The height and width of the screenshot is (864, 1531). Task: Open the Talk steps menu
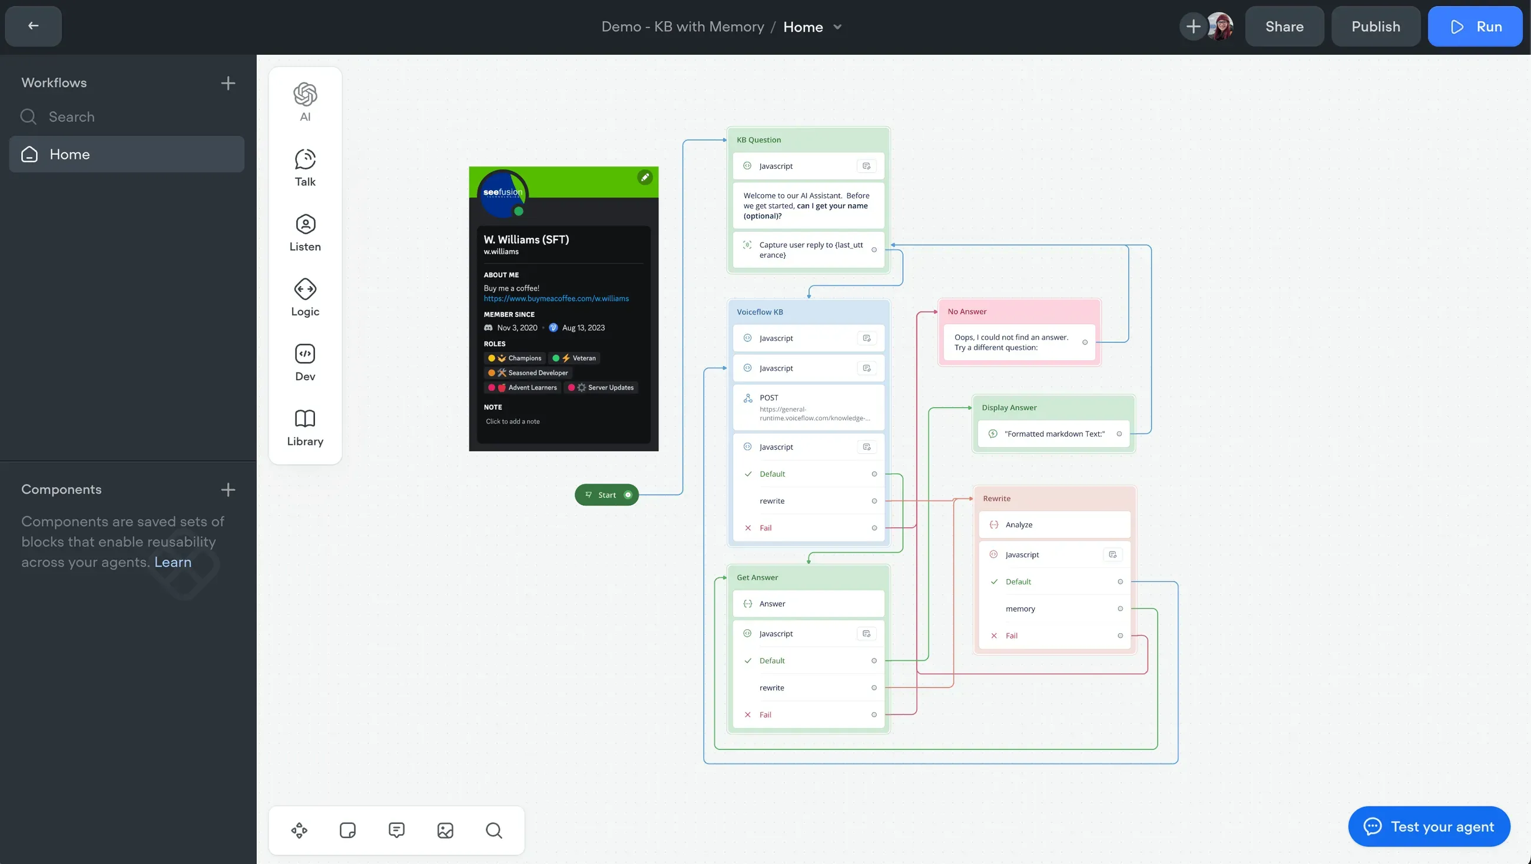[305, 167]
